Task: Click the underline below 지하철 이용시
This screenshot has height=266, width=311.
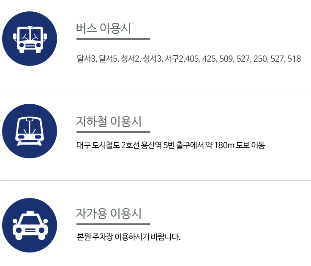Action: (113, 132)
